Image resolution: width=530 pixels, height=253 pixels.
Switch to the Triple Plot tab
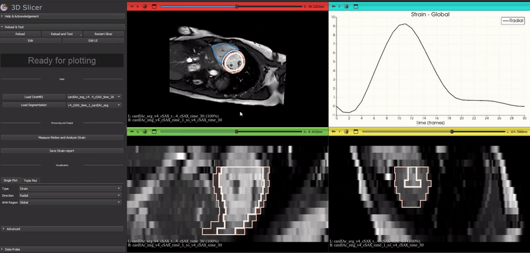coord(30,180)
